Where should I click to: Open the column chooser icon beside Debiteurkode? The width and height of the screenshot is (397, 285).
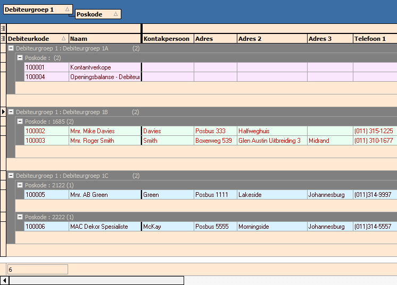click(3, 39)
